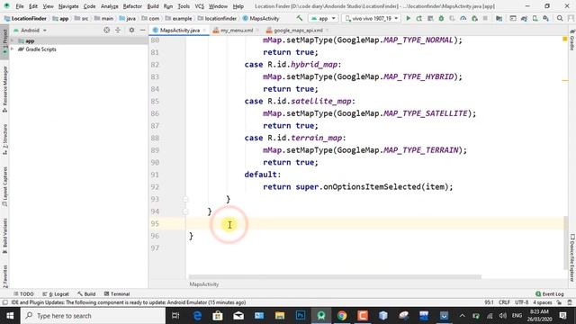Open the app run configuration dropdown
Screen dimensions: 576x324
323,18
